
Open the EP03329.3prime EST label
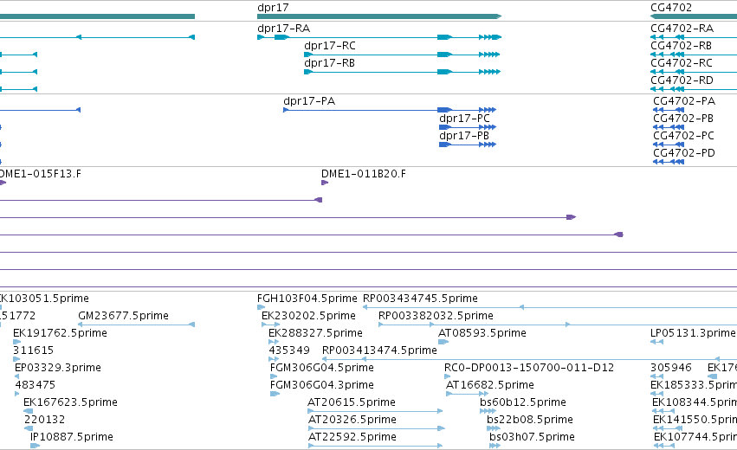58,368
